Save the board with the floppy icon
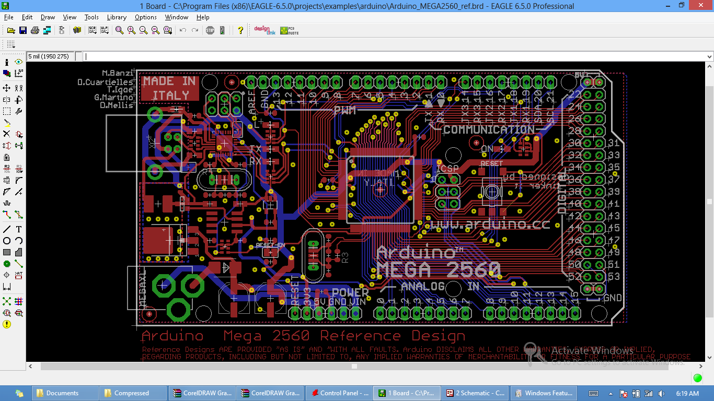 click(23, 30)
